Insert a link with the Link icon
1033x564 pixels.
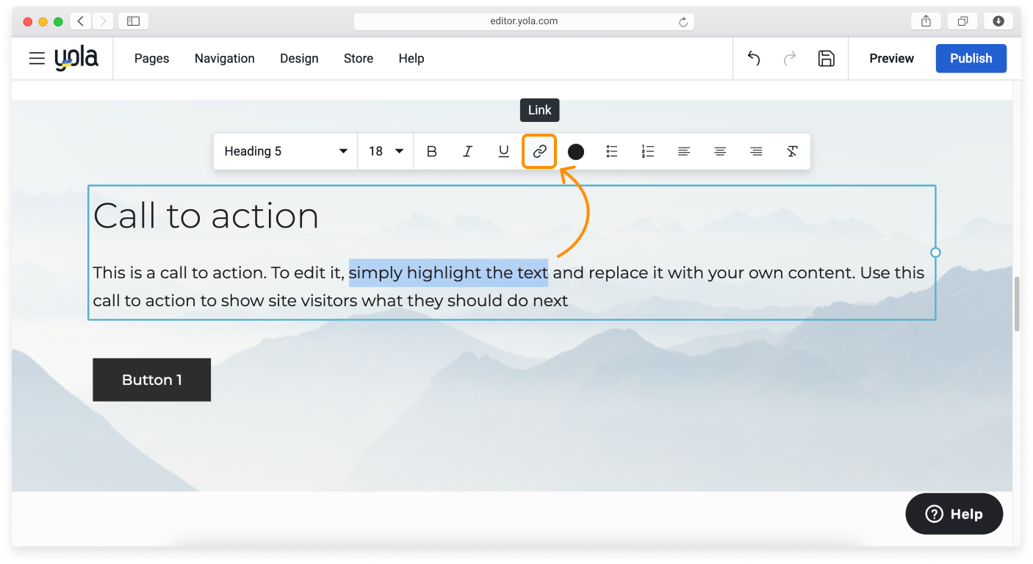coord(539,151)
